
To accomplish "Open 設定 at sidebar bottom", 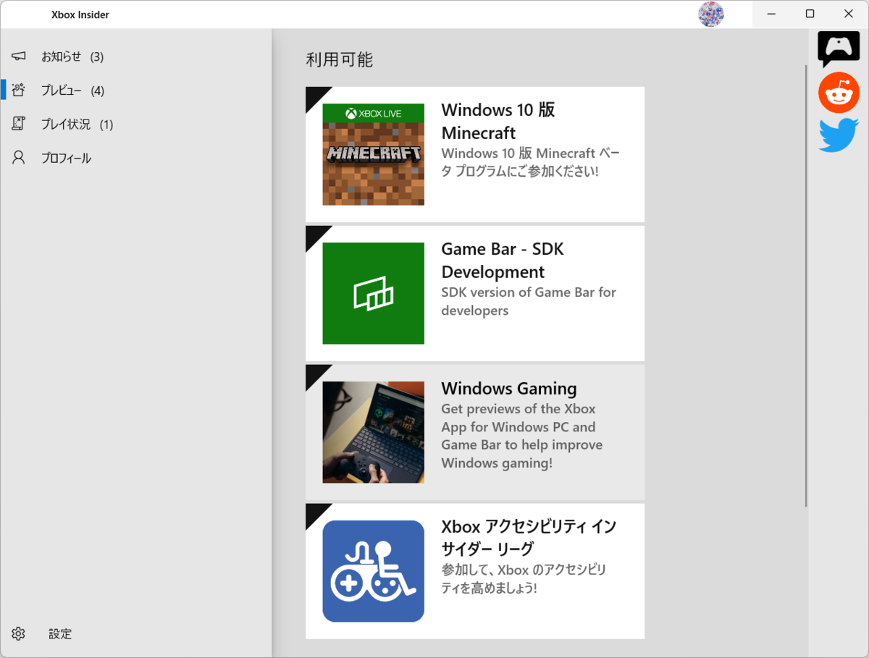I will 136,633.
